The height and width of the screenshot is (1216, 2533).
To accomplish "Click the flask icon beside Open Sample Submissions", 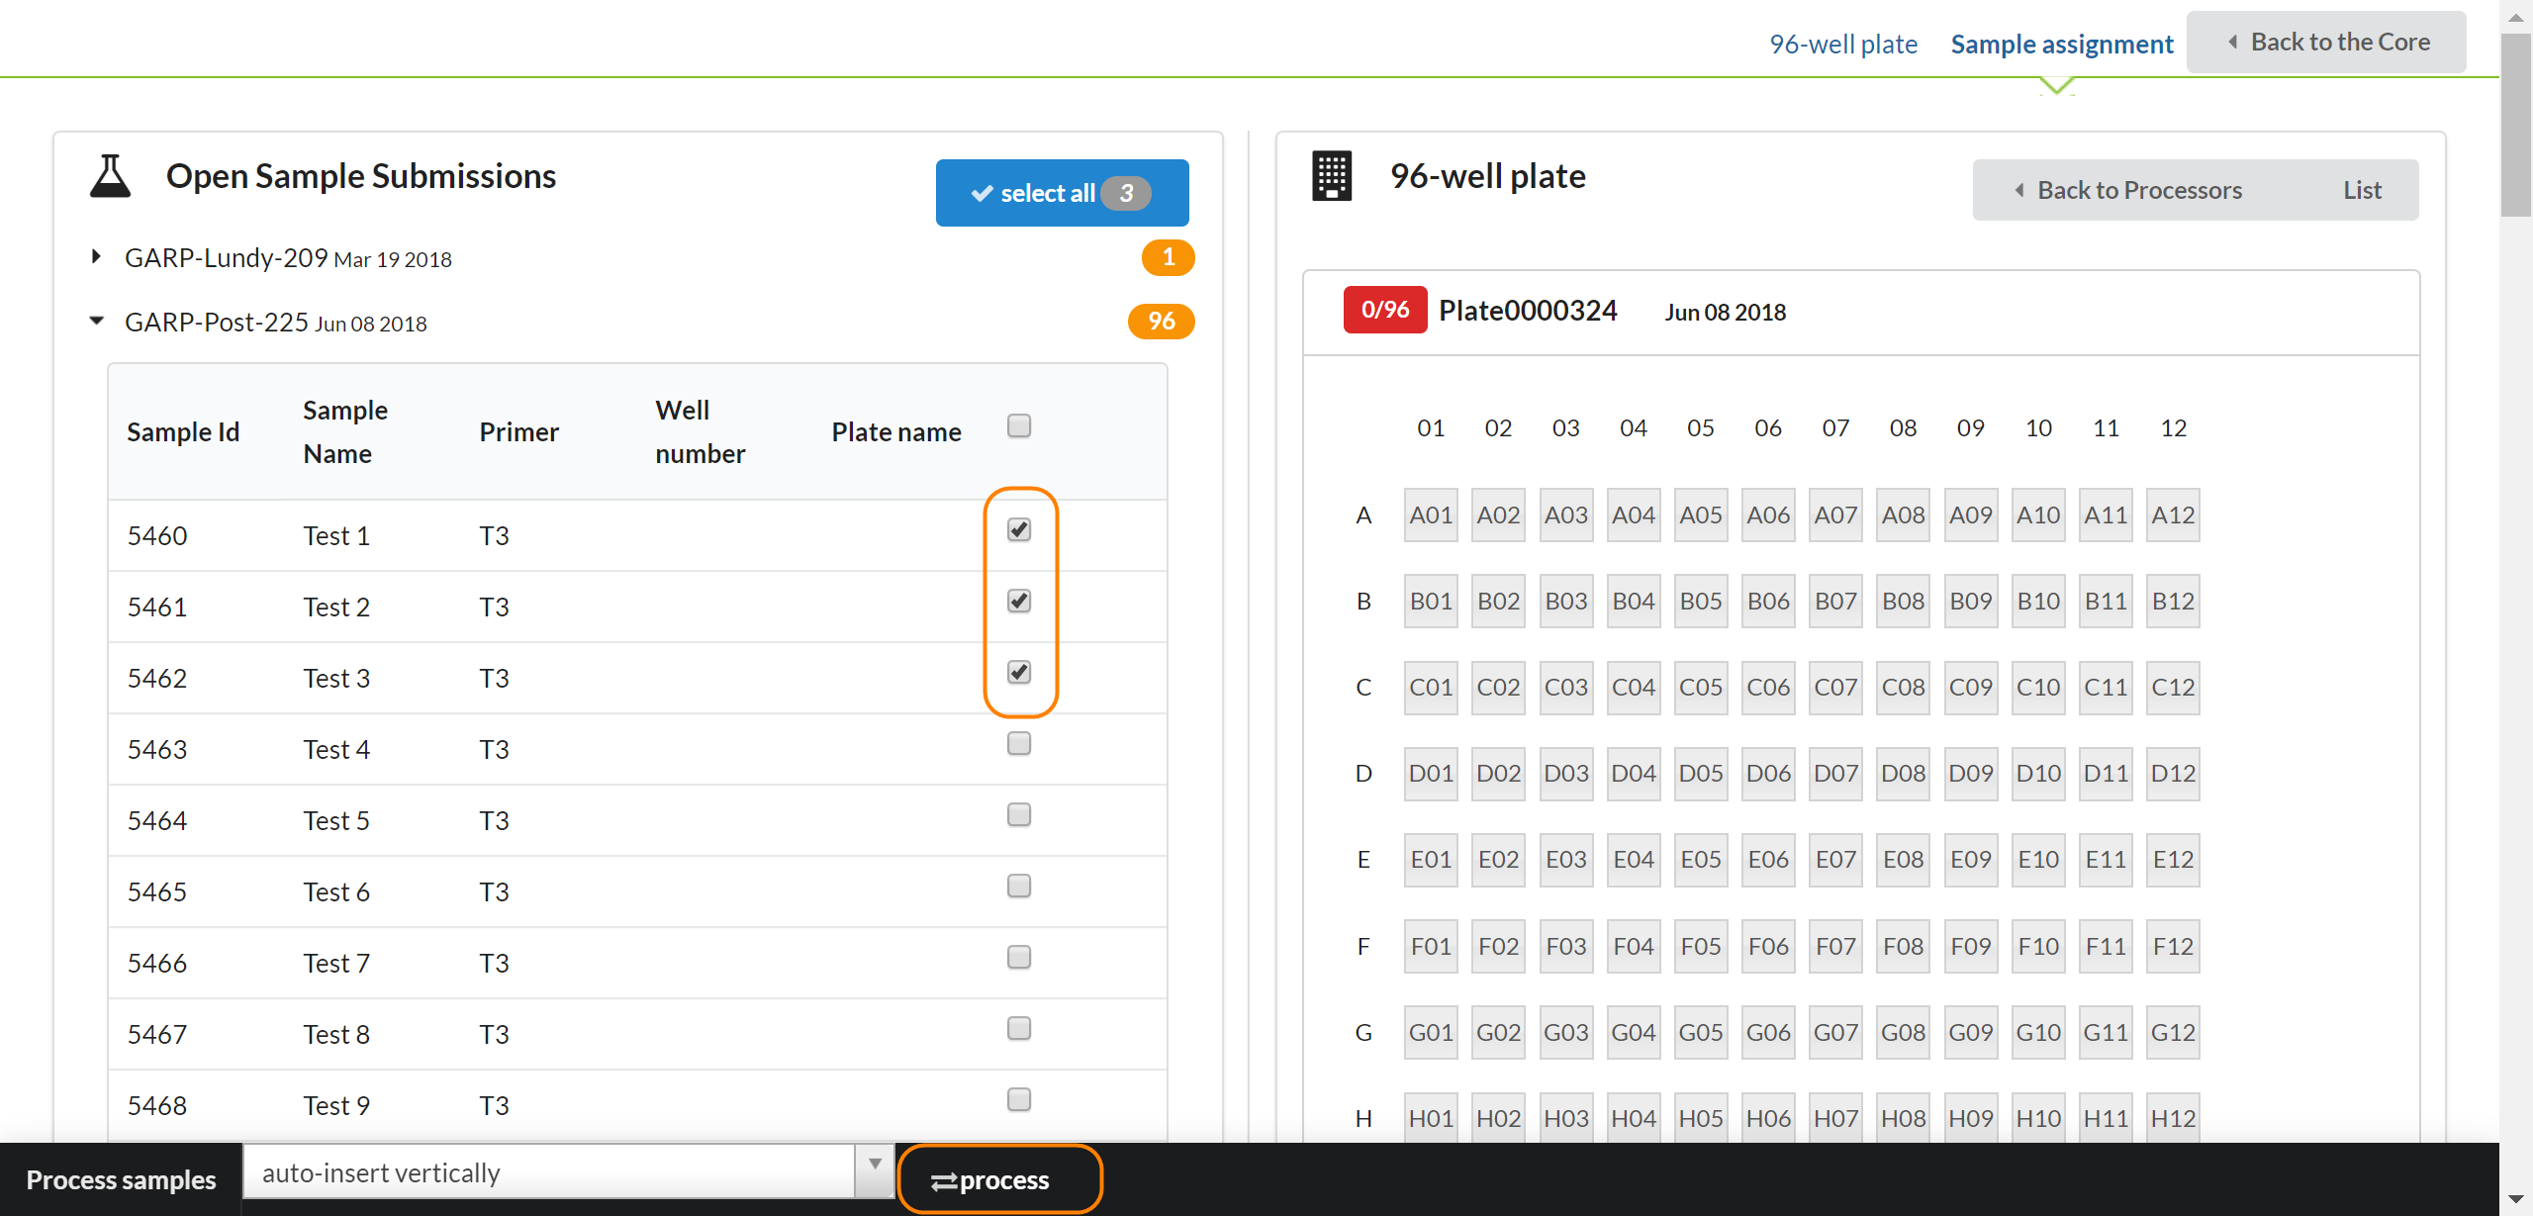I will click(x=110, y=176).
